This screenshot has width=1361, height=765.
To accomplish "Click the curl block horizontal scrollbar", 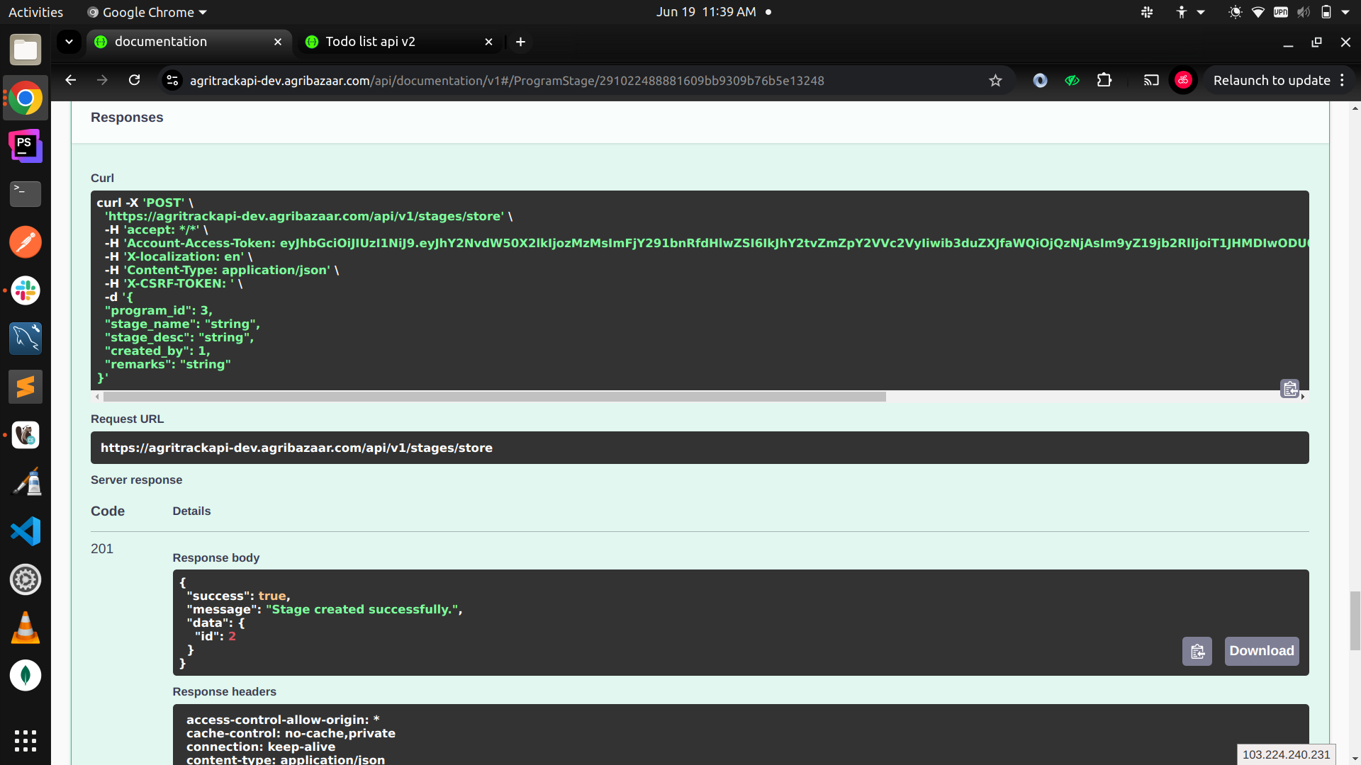I will pyautogui.click(x=494, y=397).
